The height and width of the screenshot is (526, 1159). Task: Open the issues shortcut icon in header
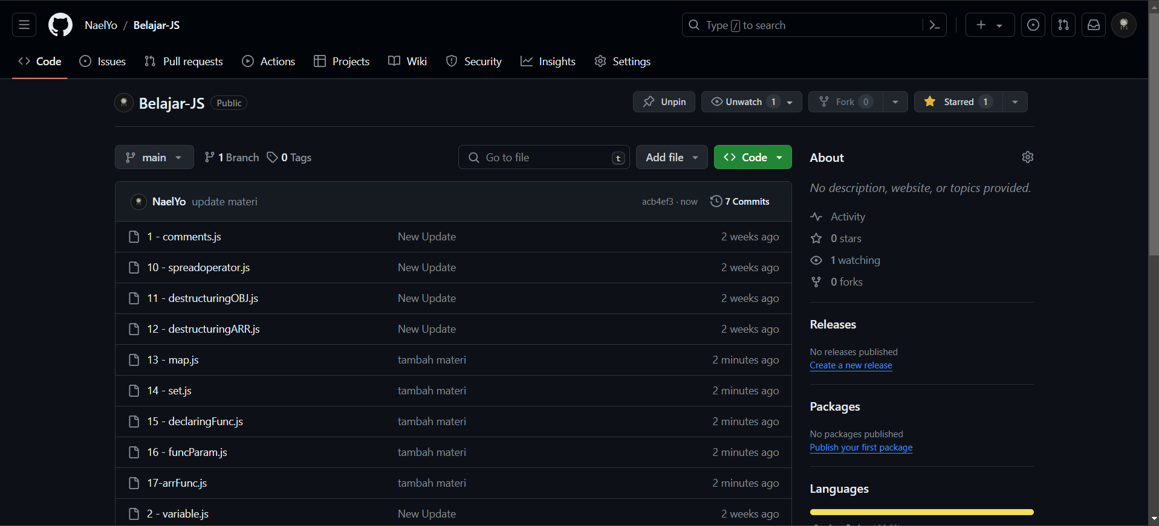point(1033,25)
